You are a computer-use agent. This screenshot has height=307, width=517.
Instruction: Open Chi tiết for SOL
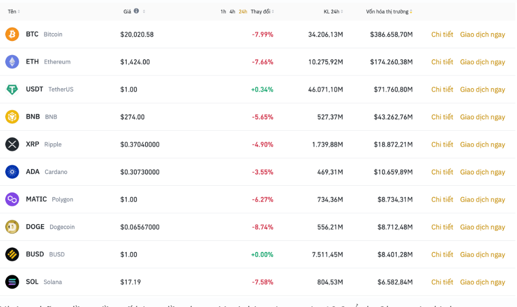click(442, 282)
